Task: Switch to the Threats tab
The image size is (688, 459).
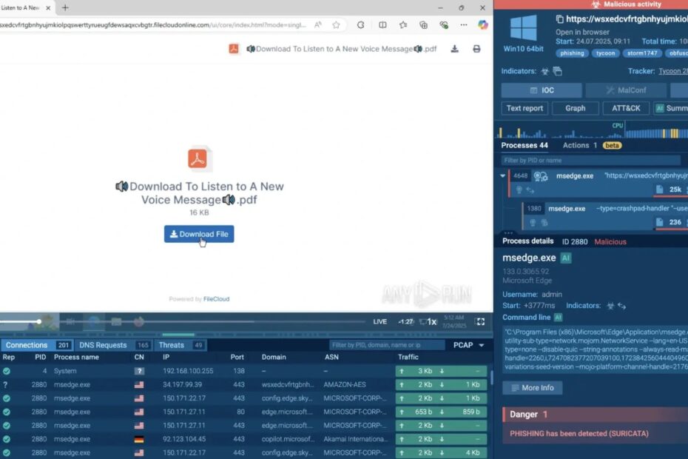Action: click(180, 345)
